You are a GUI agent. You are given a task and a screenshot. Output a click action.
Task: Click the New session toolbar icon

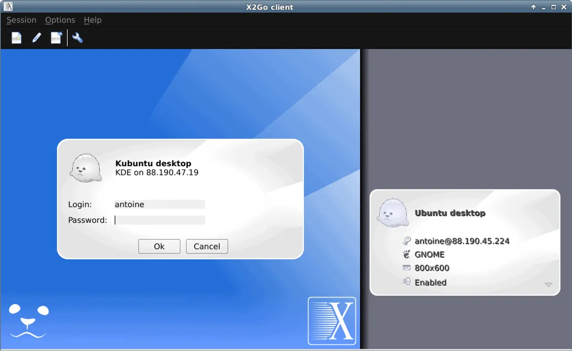tap(17, 38)
